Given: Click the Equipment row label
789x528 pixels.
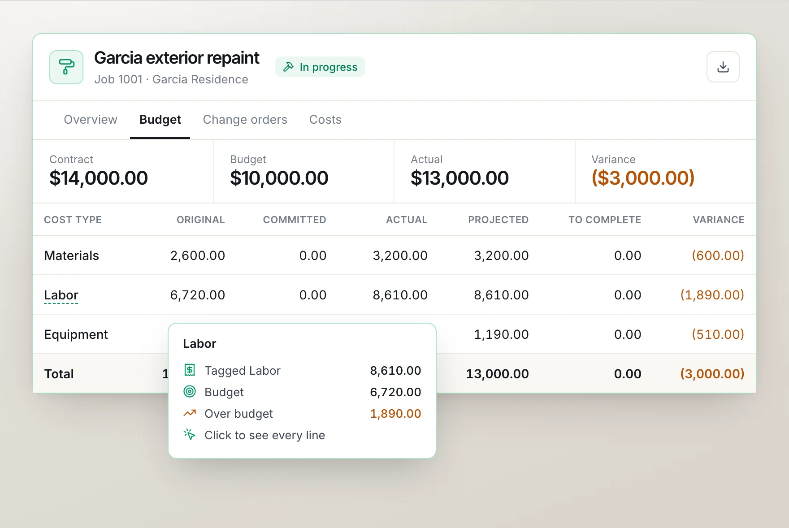Looking at the screenshot, I should [76, 335].
